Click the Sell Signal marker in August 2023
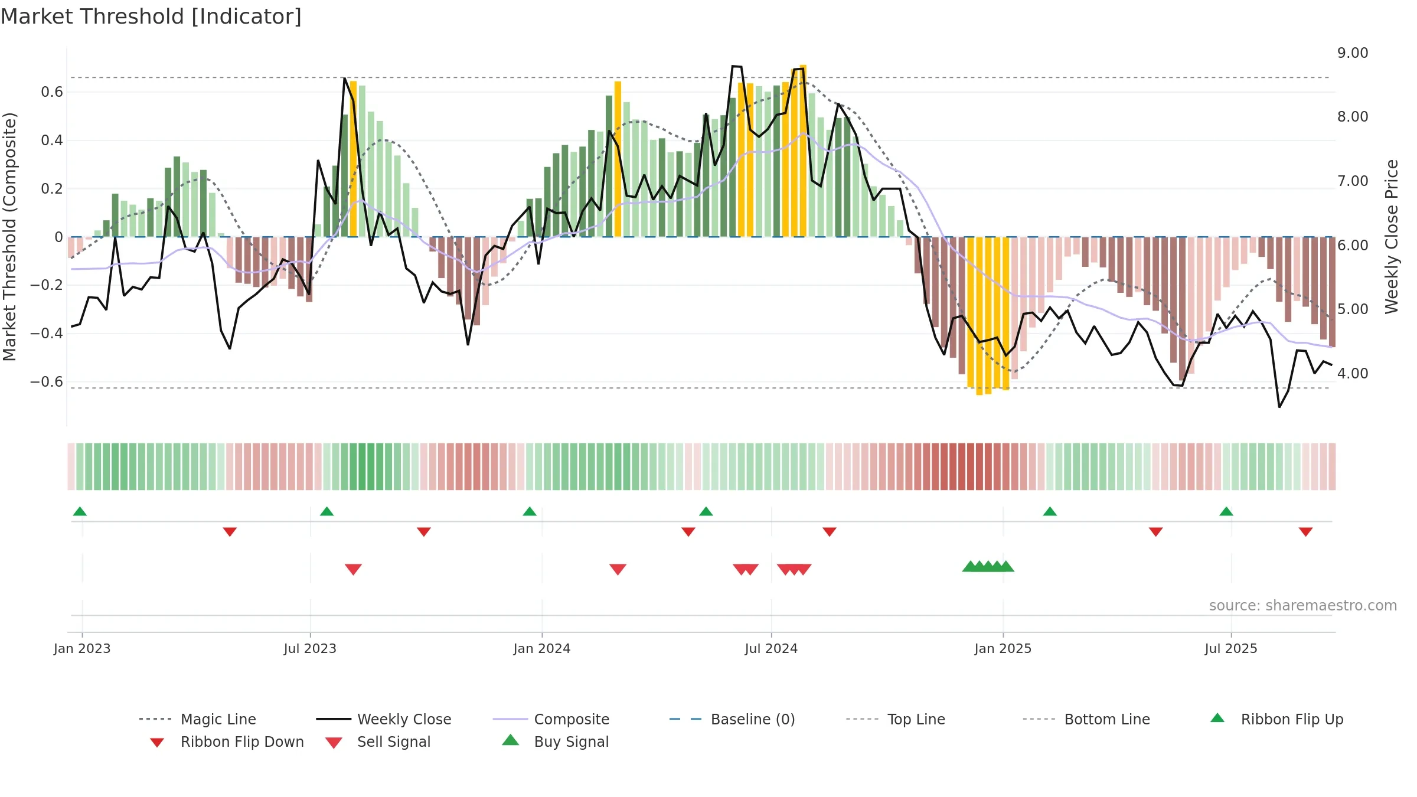The width and height of the screenshot is (1417, 797). coord(353,569)
